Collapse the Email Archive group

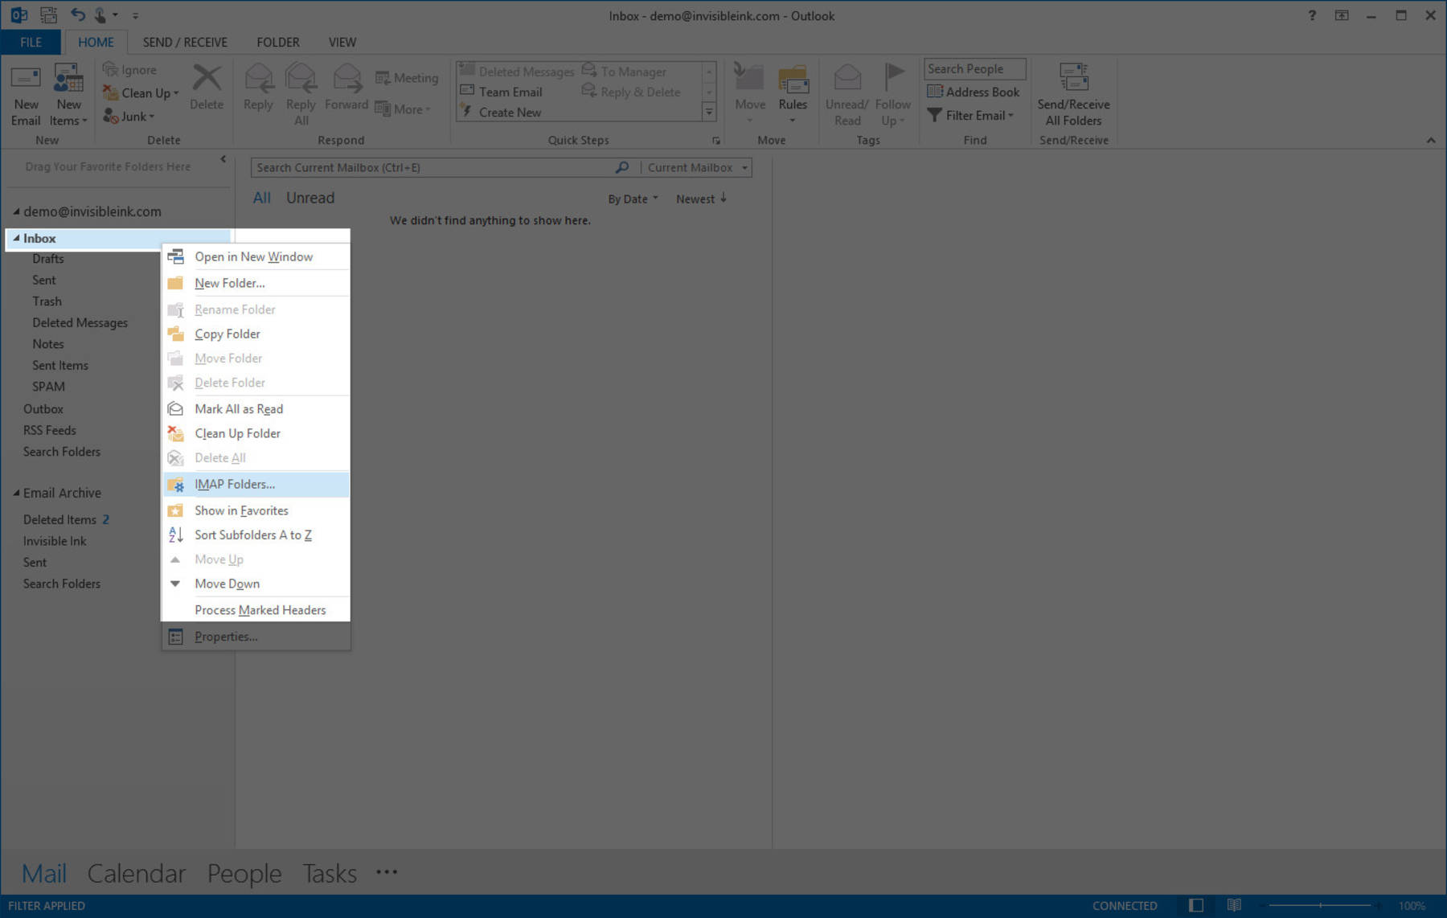coord(16,493)
